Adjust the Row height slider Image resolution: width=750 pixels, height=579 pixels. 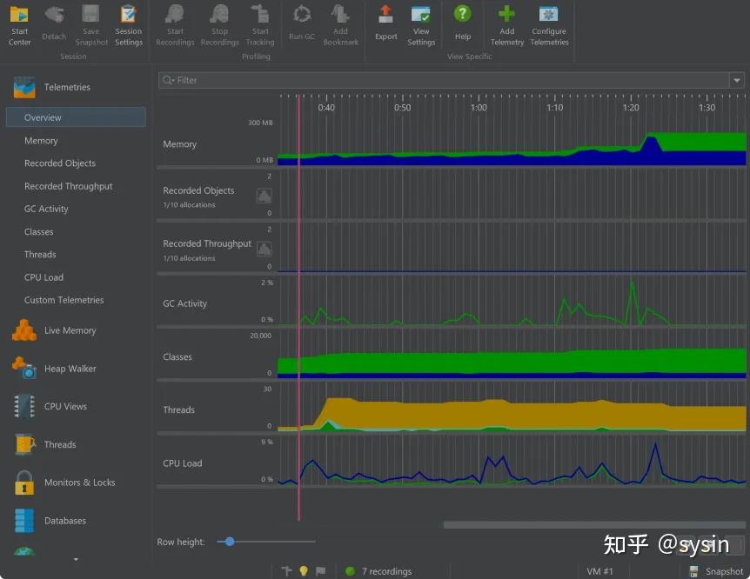coord(228,542)
